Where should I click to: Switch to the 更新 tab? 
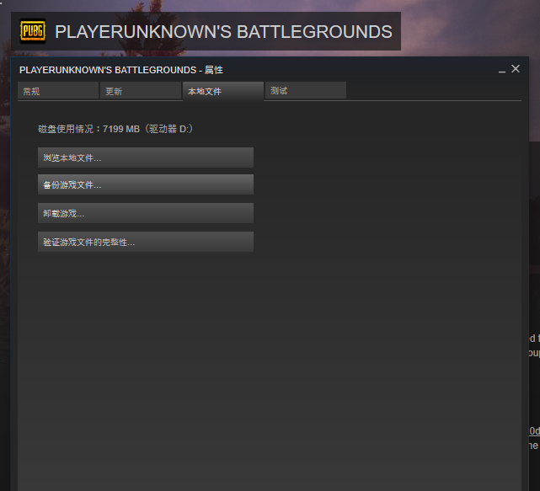click(x=141, y=91)
